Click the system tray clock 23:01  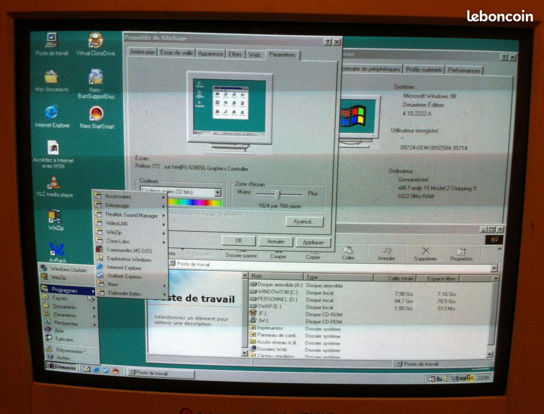click(x=482, y=378)
